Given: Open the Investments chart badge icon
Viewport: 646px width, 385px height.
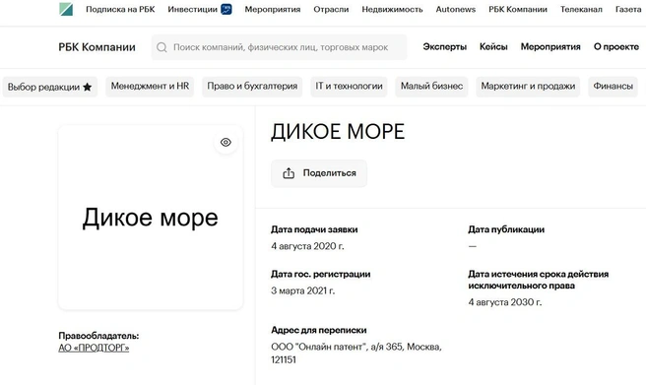Looking at the screenshot, I should click(226, 9).
